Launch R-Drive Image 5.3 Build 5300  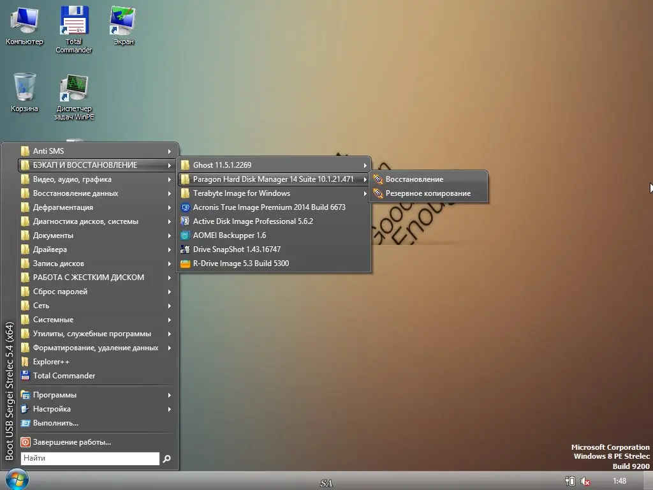[274, 264]
